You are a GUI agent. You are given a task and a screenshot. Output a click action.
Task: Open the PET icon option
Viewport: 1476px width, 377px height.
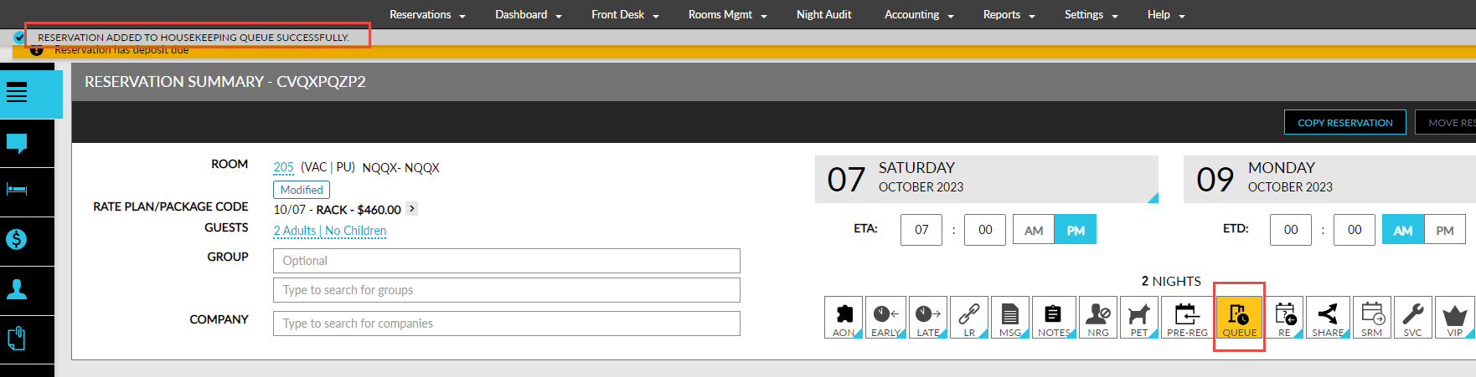click(x=1139, y=317)
